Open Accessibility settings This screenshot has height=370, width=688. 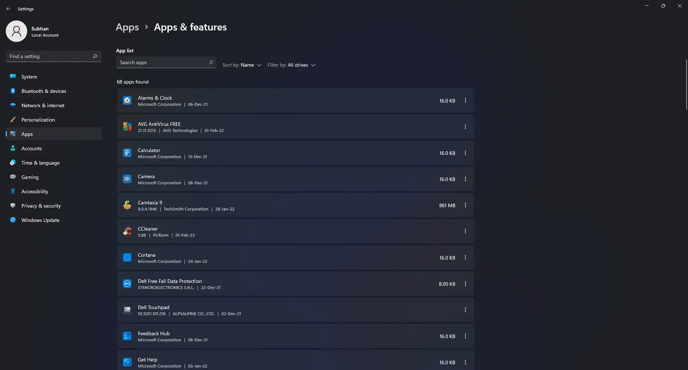pyautogui.click(x=54, y=191)
